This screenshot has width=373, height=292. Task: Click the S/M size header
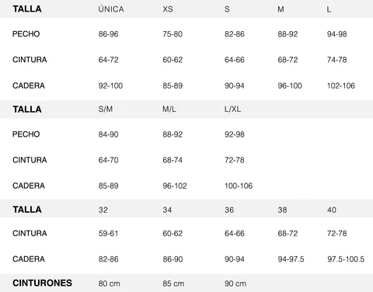click(x=106, y=109)
